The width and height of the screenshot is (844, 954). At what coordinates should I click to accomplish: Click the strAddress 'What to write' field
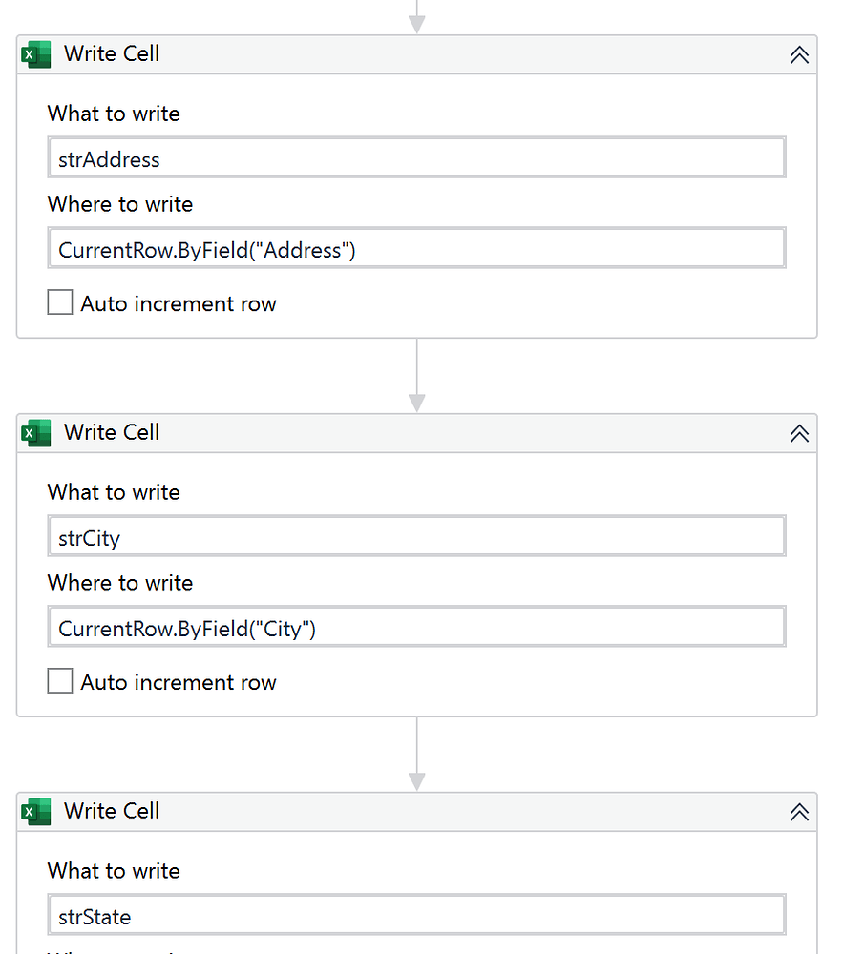click(x=416, y=158)
